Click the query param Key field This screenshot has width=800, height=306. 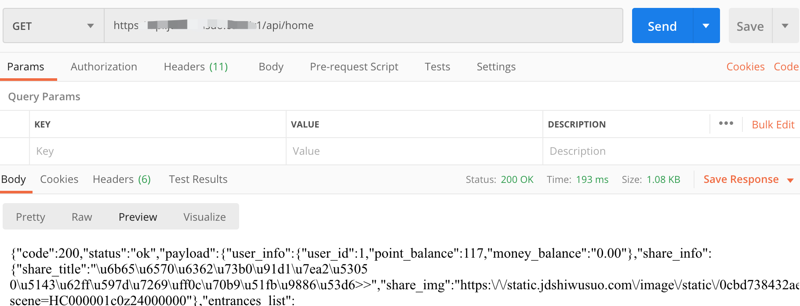pyautogui.click(x=158, y=151)
